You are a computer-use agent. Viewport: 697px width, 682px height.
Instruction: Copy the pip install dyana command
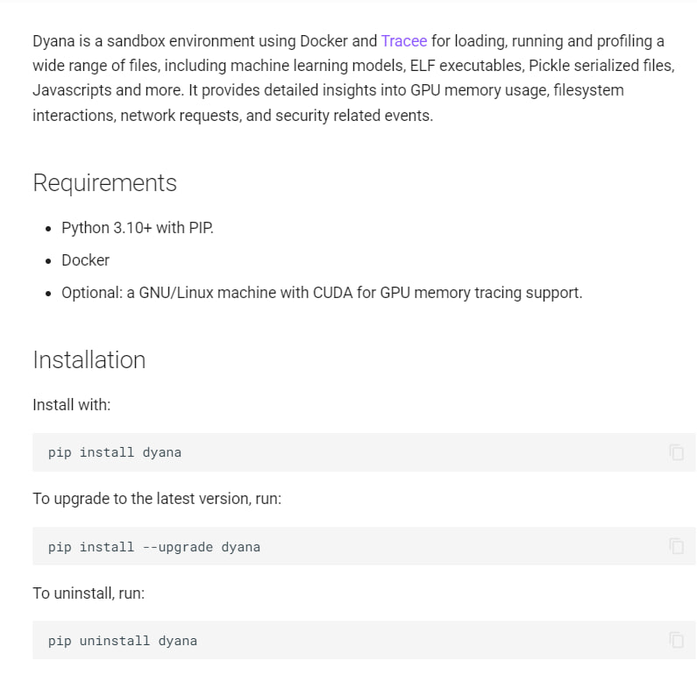(x=676, y=452)
